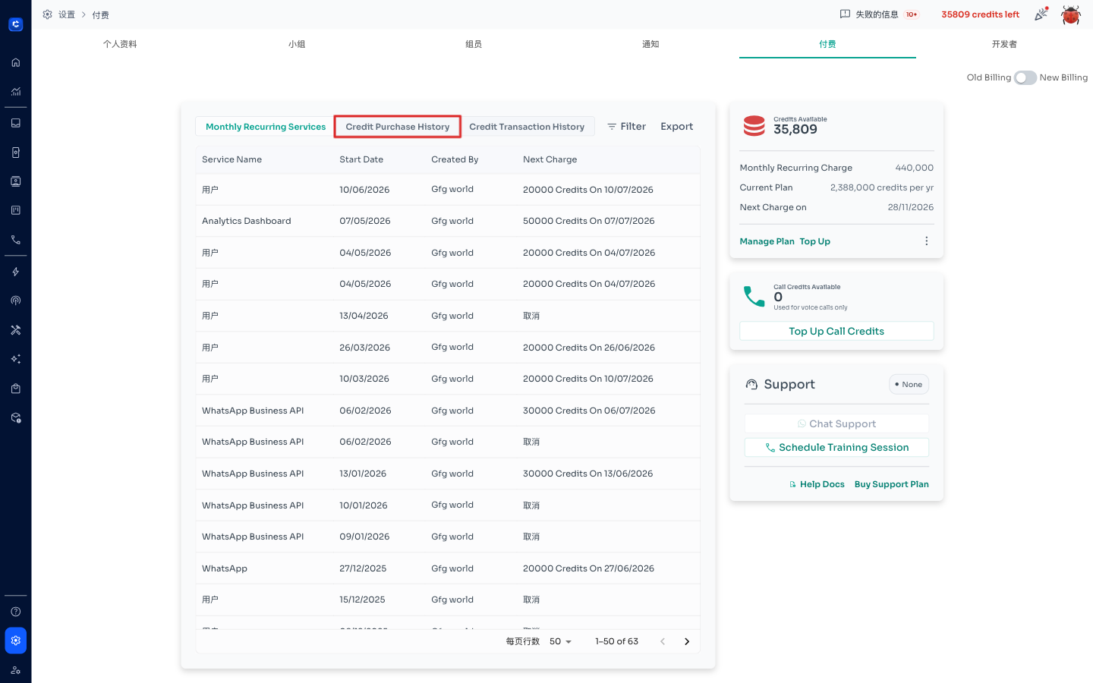1093x683 pixels.
Task: Click the Next Charge column header
Action: (x=550, y=159)
